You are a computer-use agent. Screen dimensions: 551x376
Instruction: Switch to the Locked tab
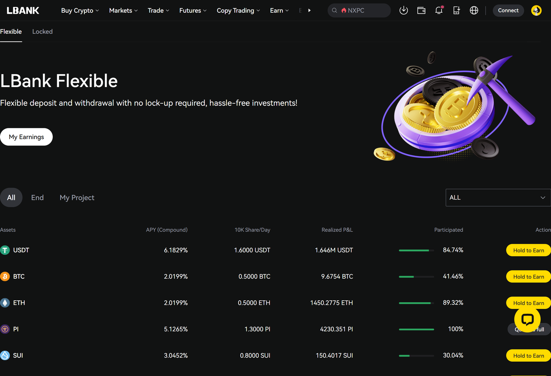[x=42, y=32]
